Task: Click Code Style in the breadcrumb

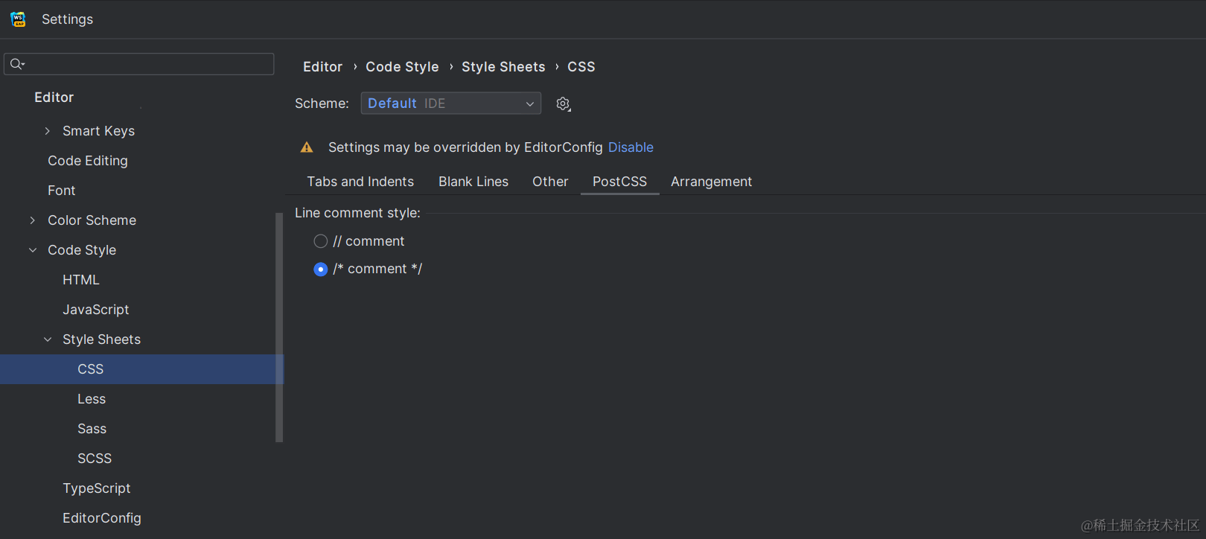Action: (x=402, y=67)
